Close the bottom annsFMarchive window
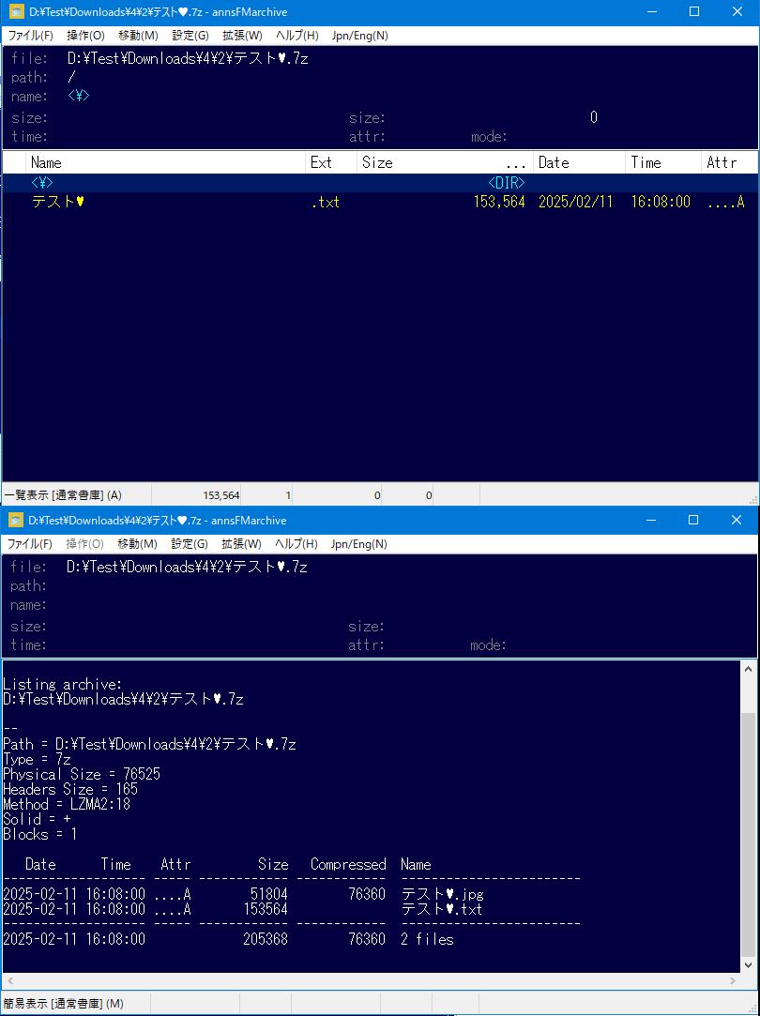760x1016 pixels. point(737,520)
